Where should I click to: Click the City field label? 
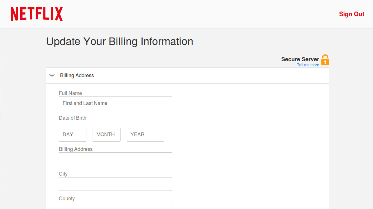pyautogui.click(x=63, y=174)
